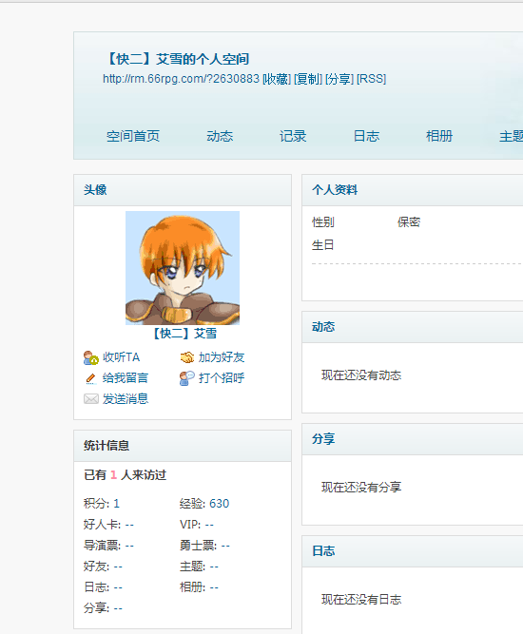Click the 加为好友 handshake icon
Screen dimensions: 523x634
(187, 357)
